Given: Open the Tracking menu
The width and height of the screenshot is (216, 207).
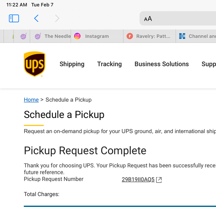Looking at the screenshot, I should click(x=109, y=64).
